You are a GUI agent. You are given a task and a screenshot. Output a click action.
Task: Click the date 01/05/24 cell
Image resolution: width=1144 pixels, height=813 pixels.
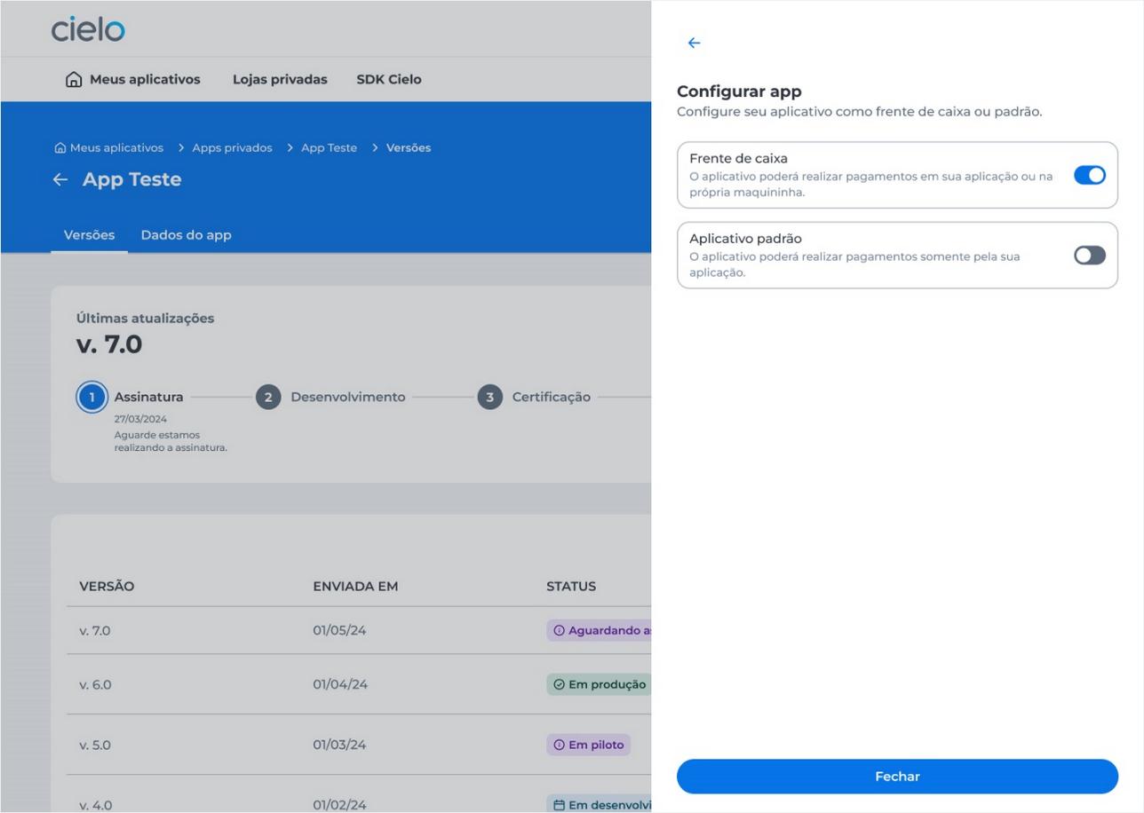coord(339,631)
